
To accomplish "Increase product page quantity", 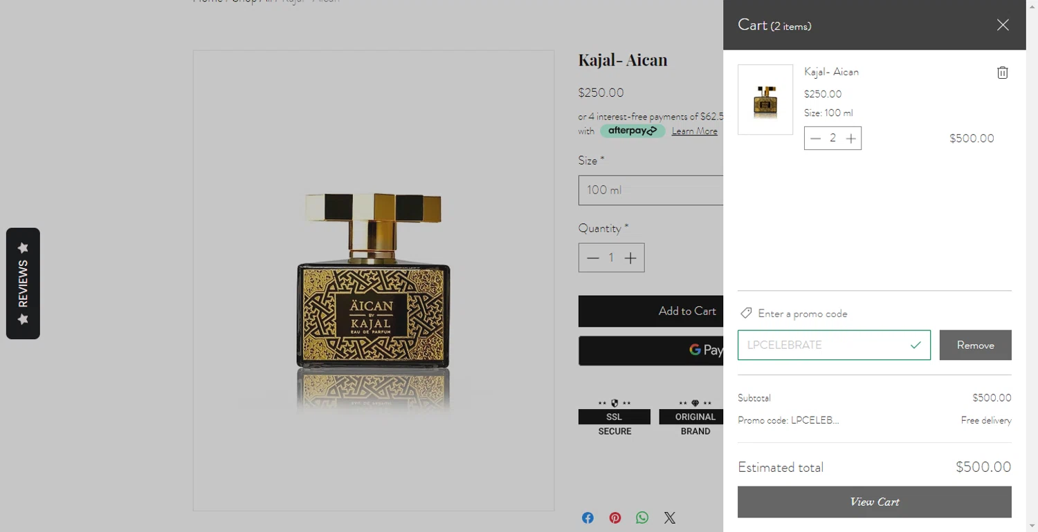I will (630, 258).
